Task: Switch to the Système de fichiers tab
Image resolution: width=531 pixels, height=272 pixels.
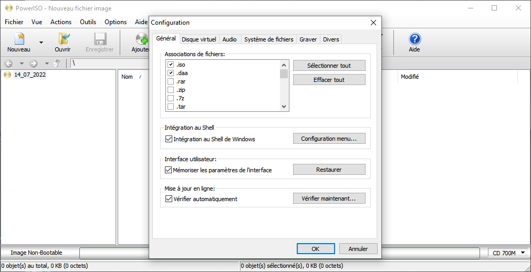Action: tap(268, 39)
